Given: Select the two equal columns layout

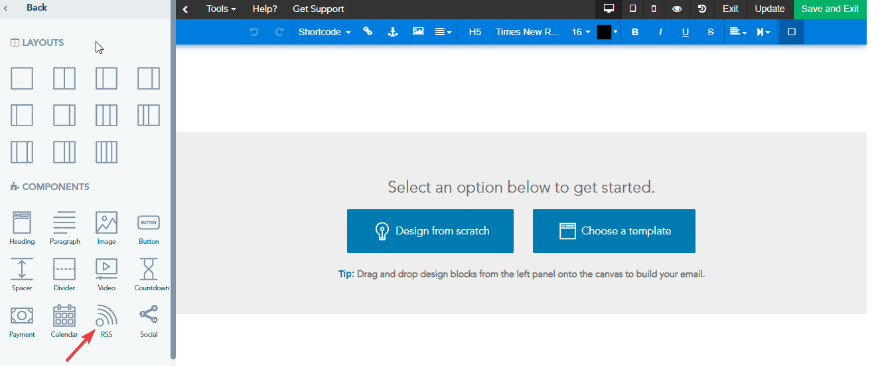Looking at the screenshot, I should coord(64,78).
